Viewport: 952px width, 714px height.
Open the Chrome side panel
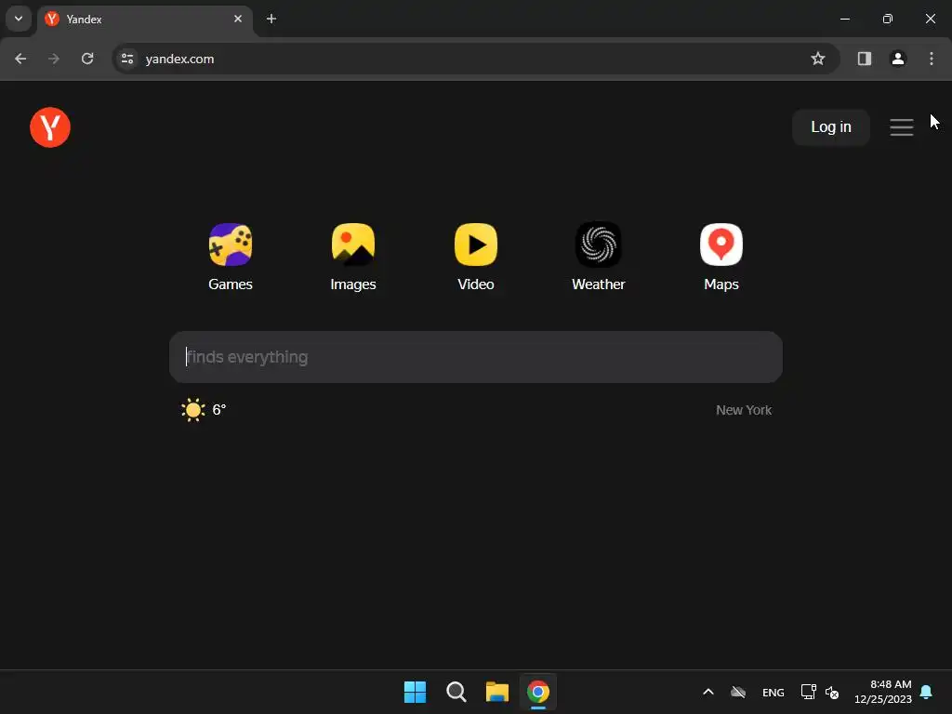(864, 59)
